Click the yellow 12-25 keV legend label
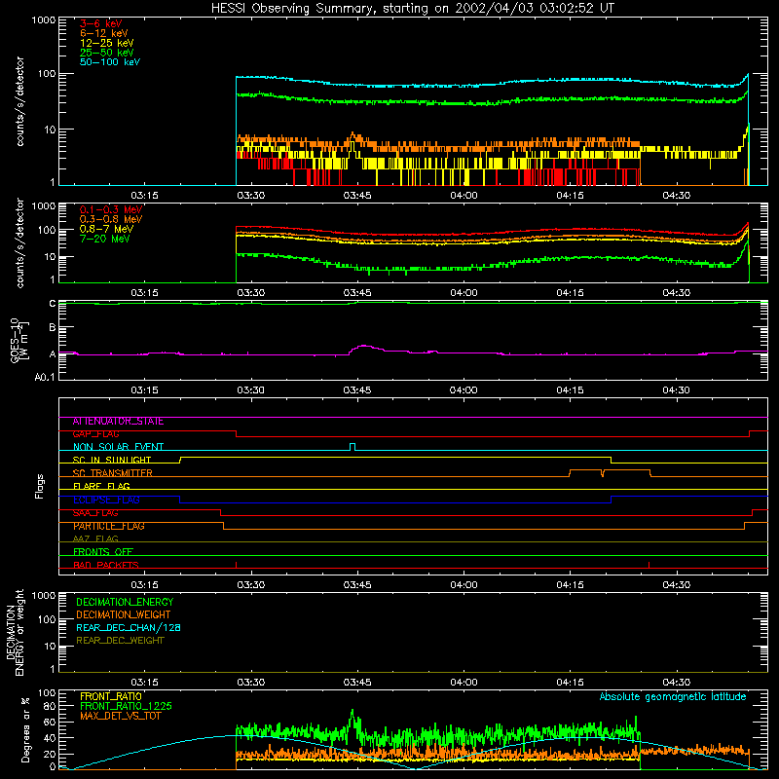The width and height of the screenshot is (779, 779). pyautogui.click(x=107, y=43)
